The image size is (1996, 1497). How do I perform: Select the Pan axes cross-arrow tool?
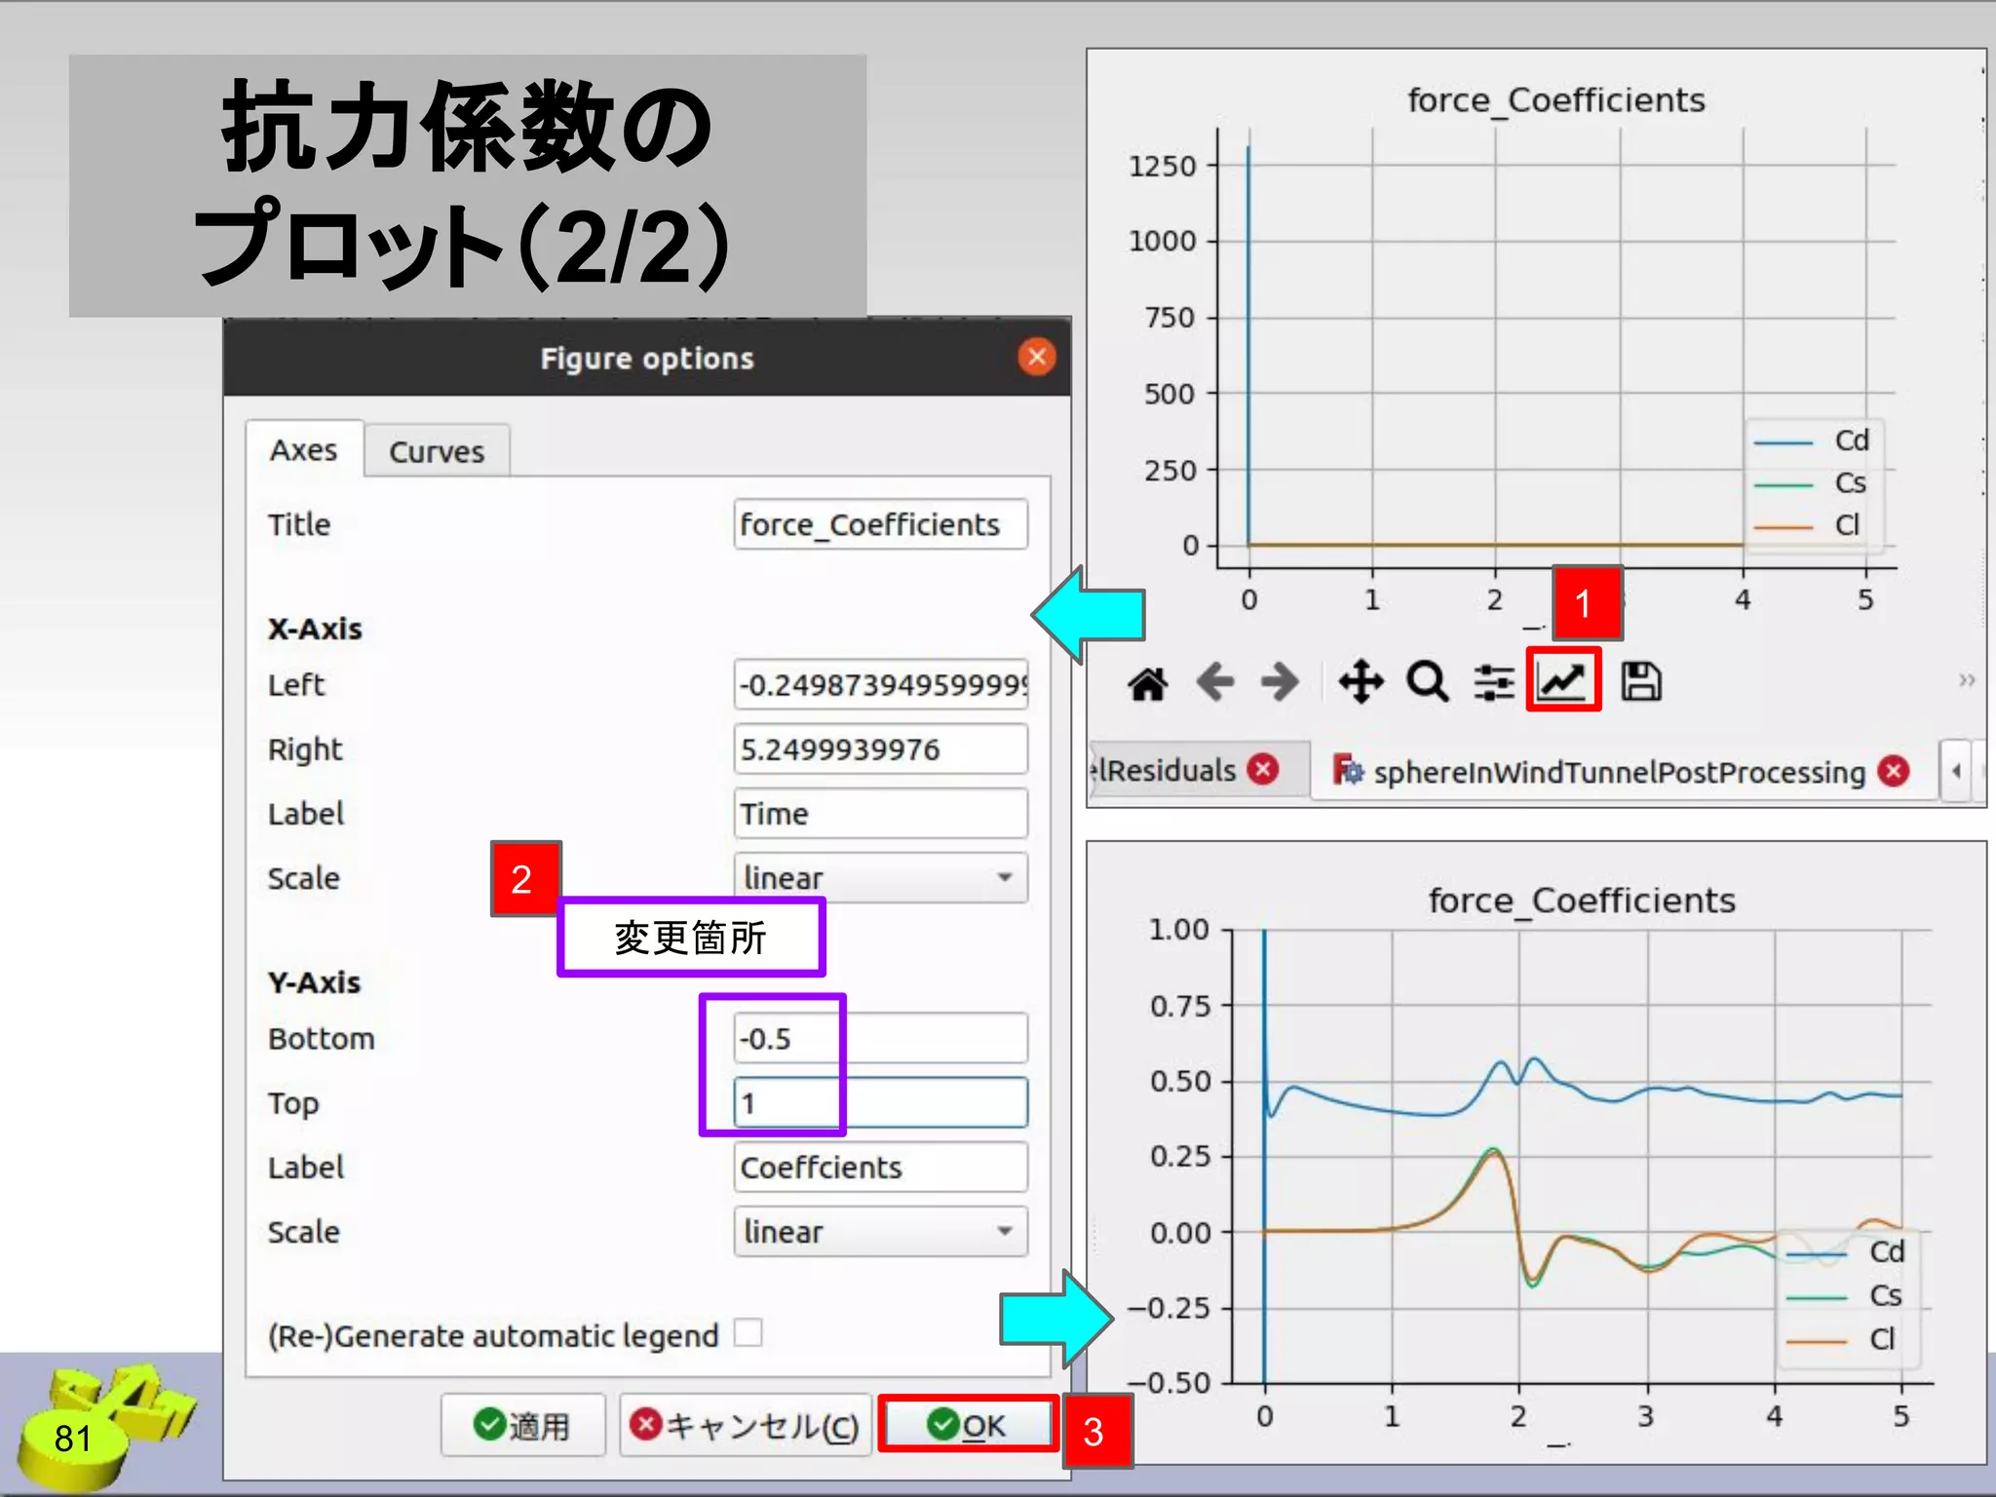point(1361,681)
